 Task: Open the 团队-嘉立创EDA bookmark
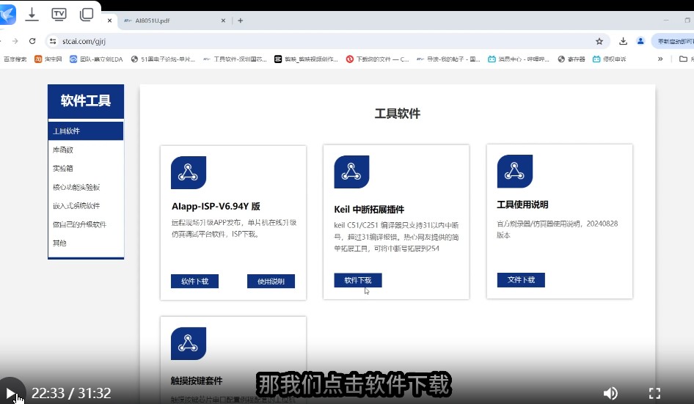[x=96, y=59]
